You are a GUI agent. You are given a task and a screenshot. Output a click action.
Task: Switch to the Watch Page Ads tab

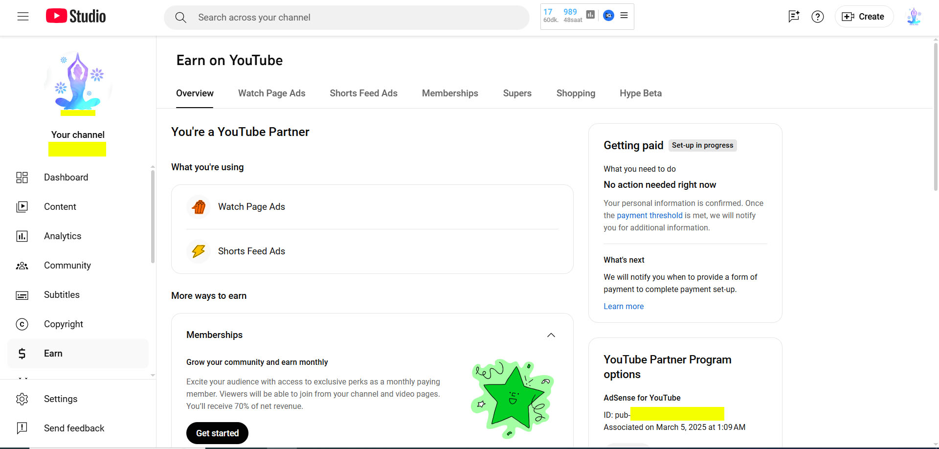[x=271, y=93]
